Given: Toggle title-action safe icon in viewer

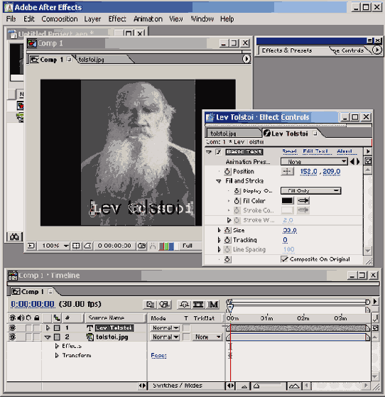Looking at the screenshot, I should [76, 246].
